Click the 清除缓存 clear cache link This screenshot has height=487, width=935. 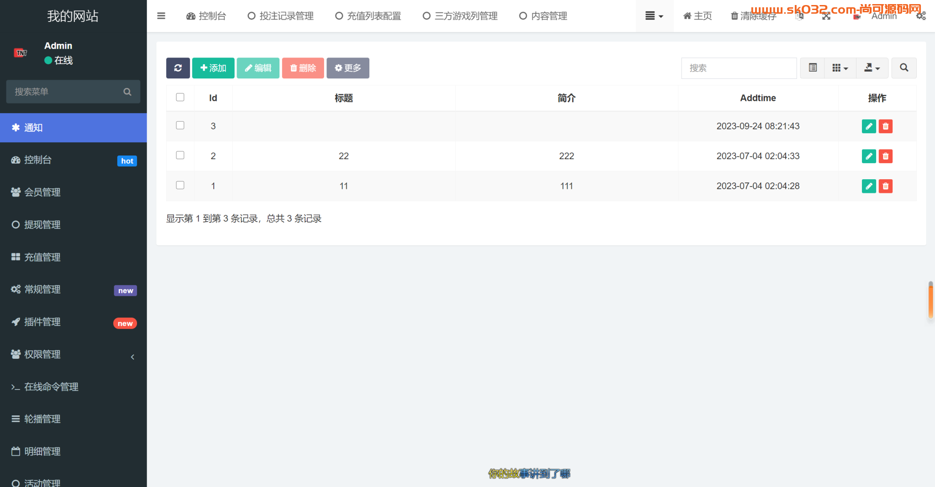(753, 16)
